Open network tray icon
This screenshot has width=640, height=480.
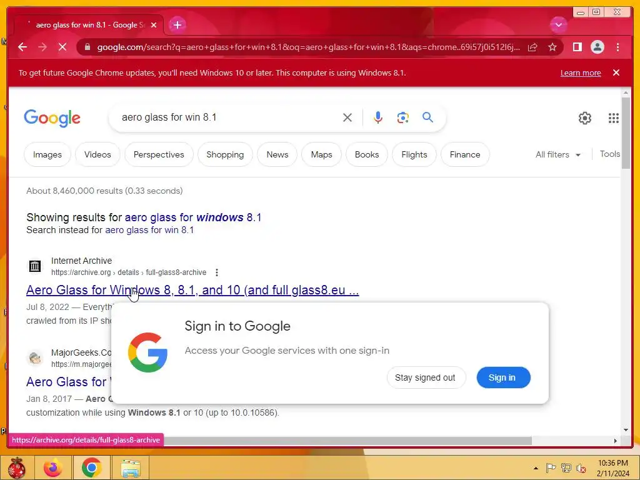click(566, 468)
